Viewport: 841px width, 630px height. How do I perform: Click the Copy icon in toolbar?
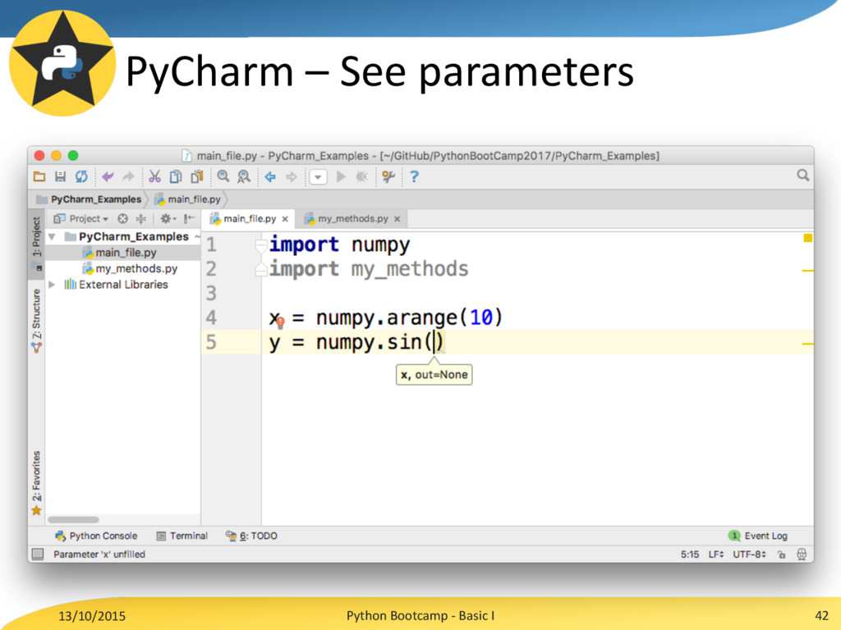(x=176, y=176)
